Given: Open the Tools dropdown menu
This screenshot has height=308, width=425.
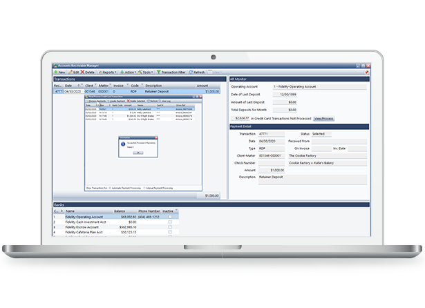Looking at the screenshot, I should [147, 72].
